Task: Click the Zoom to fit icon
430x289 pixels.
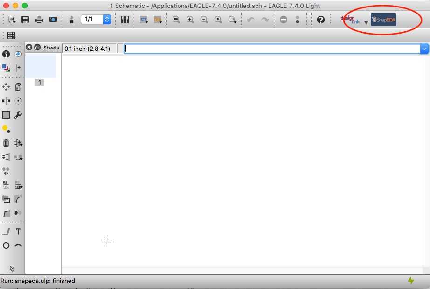Action: point(176,20)
